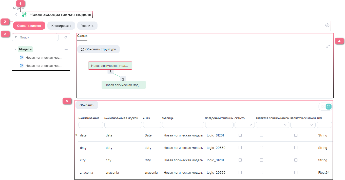The height and width of the screenshot is (180, 345).
Task: Click the magnifier icon in the search box
Action: coord(16,37)
